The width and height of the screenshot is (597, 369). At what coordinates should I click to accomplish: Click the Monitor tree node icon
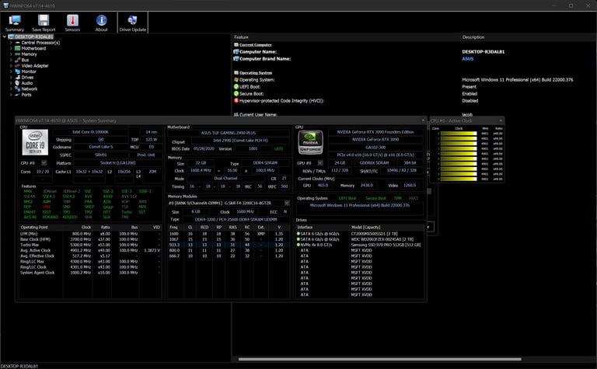coord(17,71)
